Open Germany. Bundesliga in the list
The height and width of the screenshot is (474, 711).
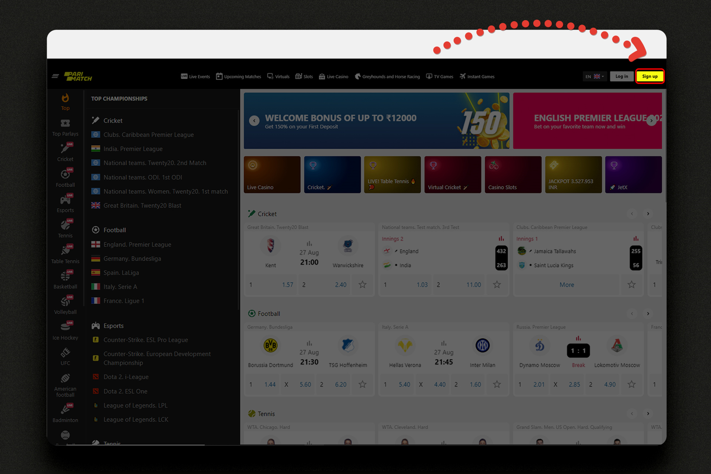click(x=126, y=258)
